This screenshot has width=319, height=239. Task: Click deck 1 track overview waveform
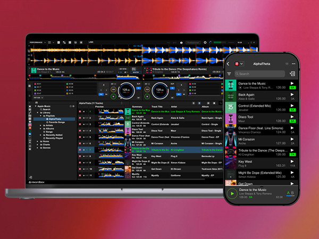pyautogui.click(x=85, y=77)
